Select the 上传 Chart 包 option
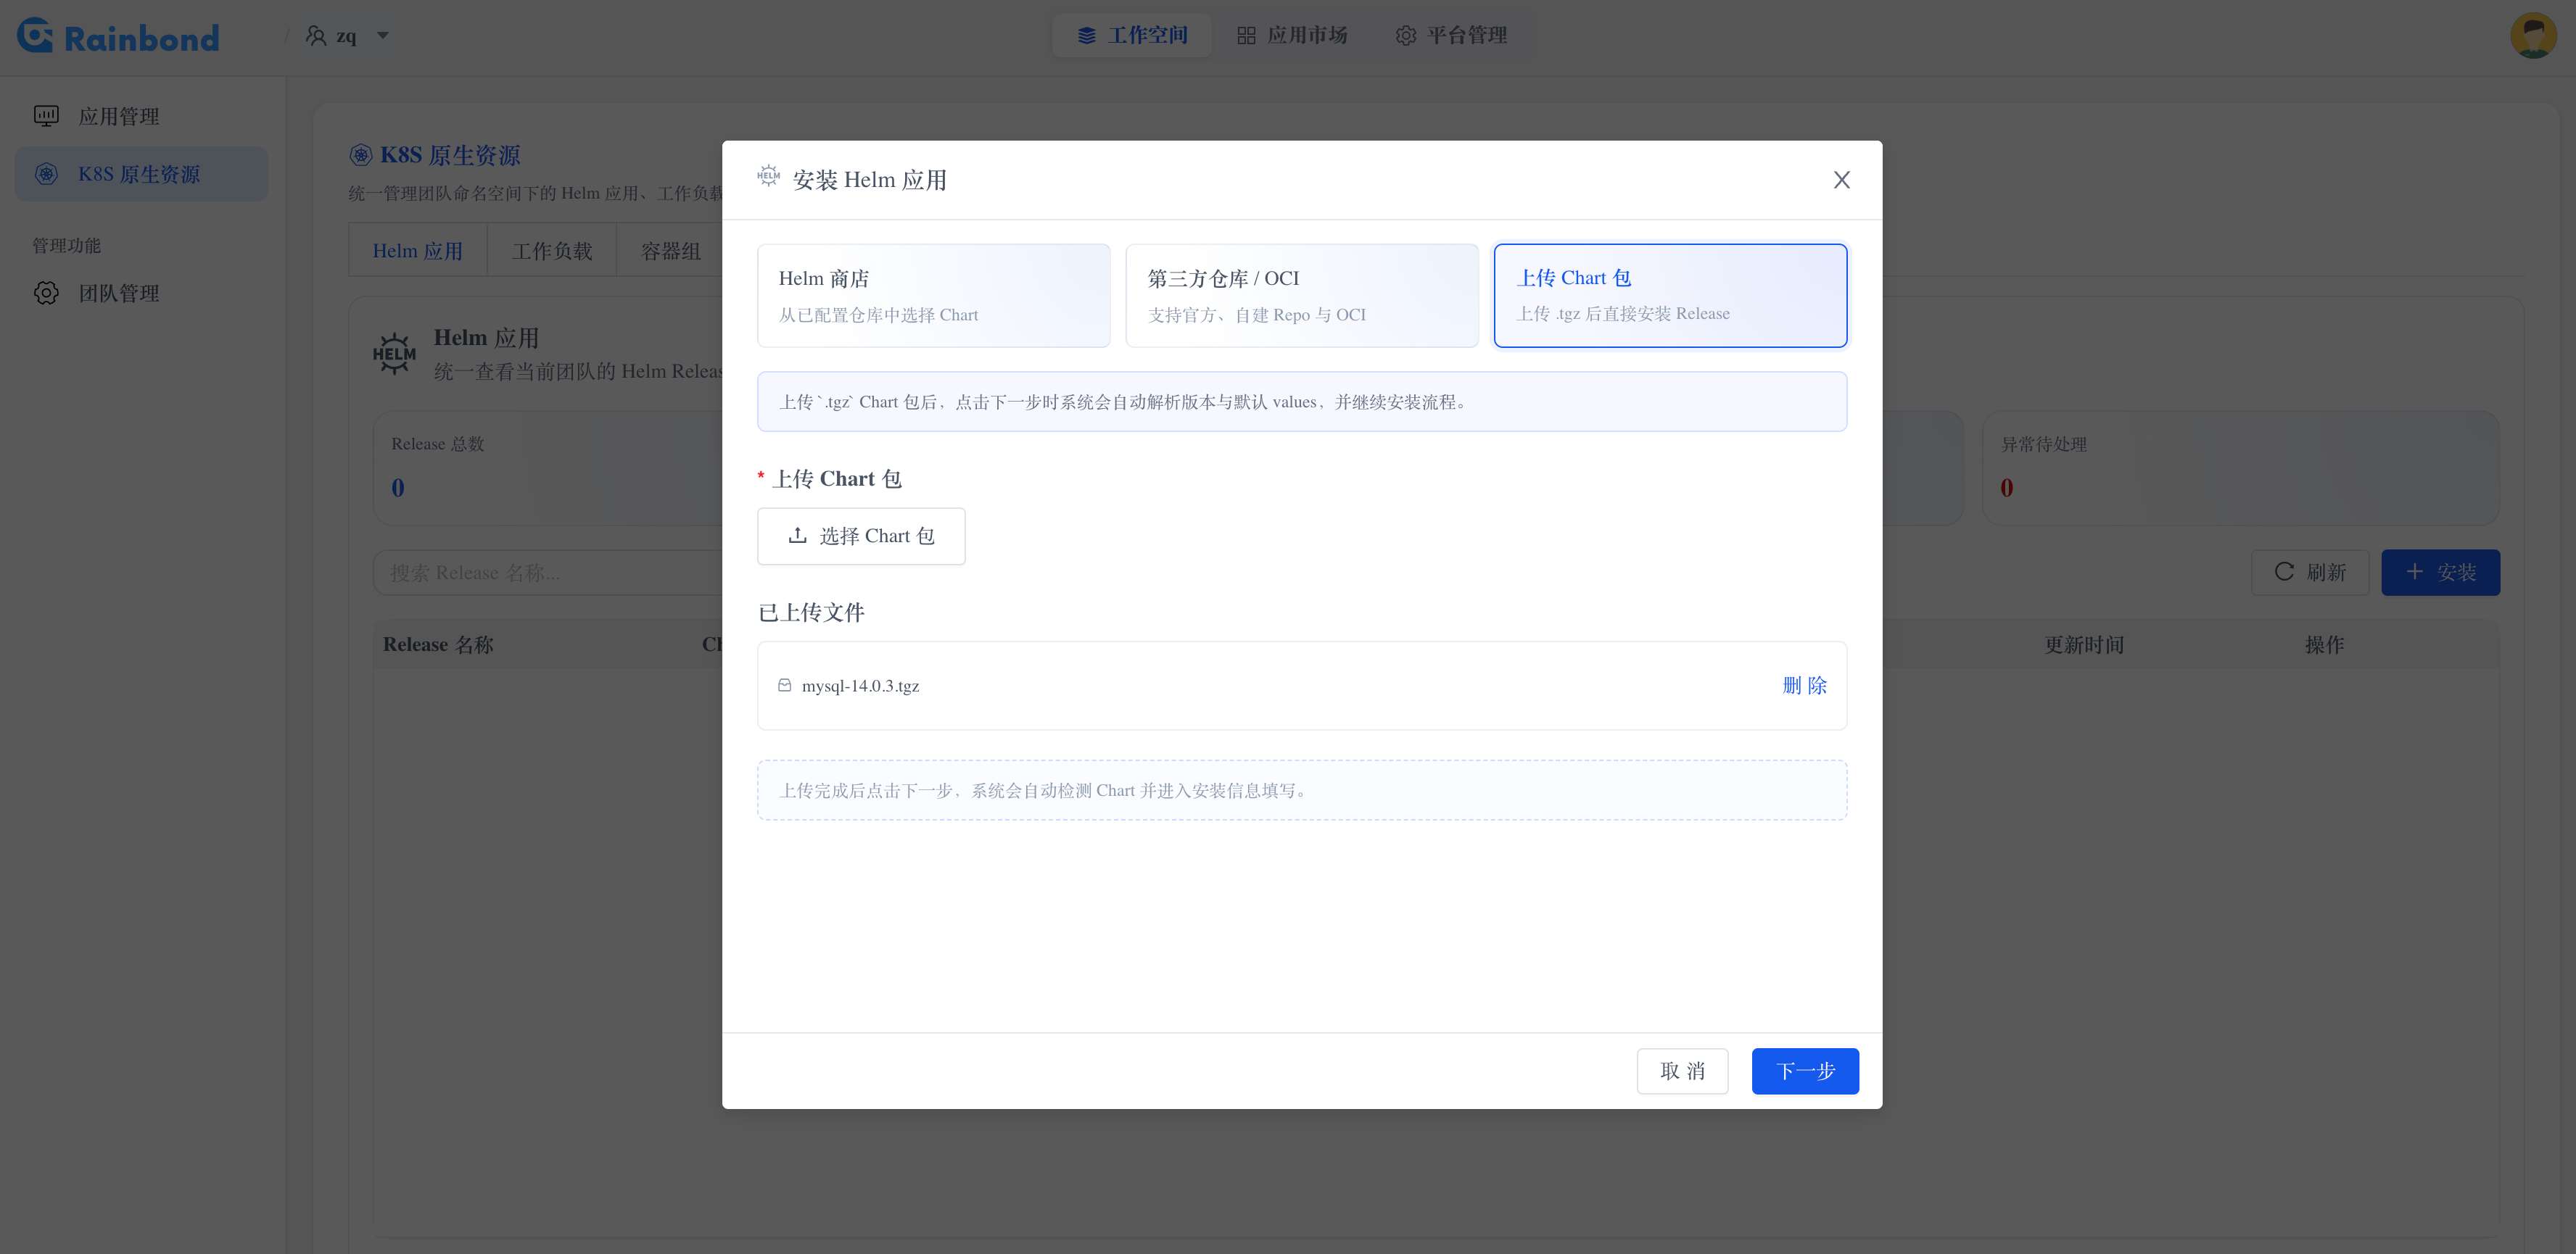Image resolution: width=2576 pixels, height=1254 pixels. click(x=1670, y=295)
